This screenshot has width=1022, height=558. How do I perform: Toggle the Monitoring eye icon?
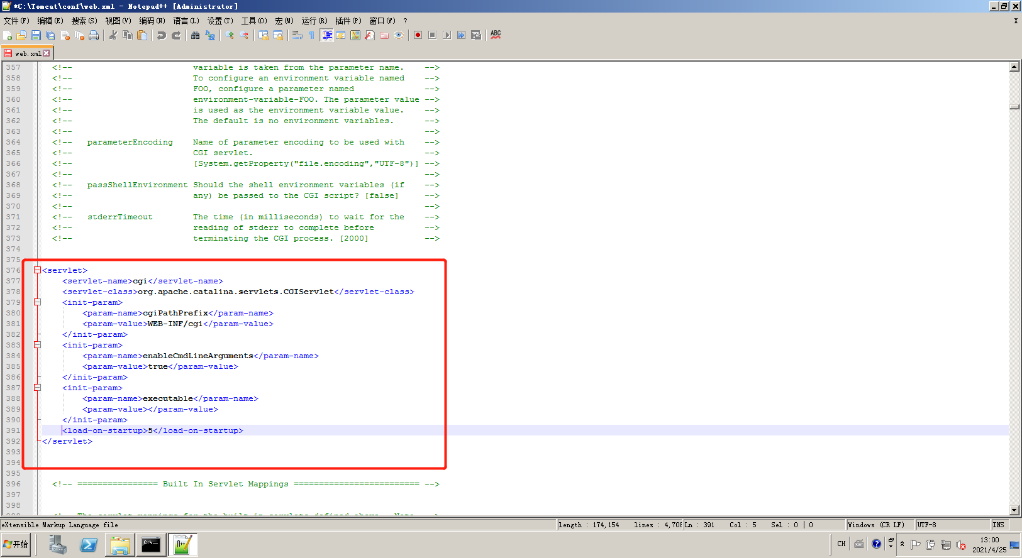pyautogui.click(x=399, y=35)
